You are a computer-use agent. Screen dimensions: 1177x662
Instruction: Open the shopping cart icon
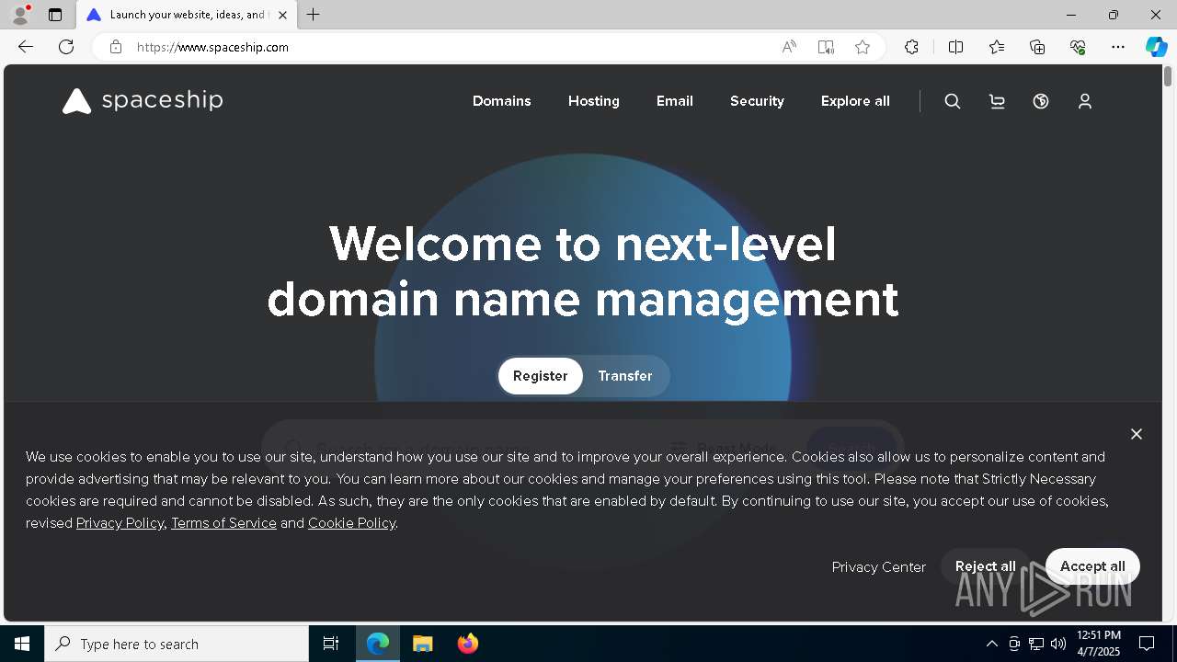997,101
